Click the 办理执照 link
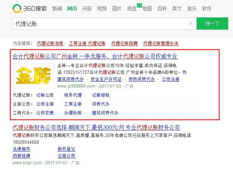233x171 pixels. pyautogui.click(x=73, y=113)
